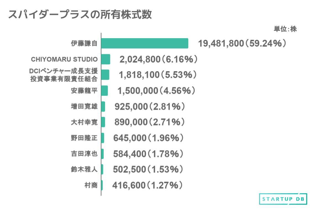Click the 単位:株 unit label

coord(285,29)
